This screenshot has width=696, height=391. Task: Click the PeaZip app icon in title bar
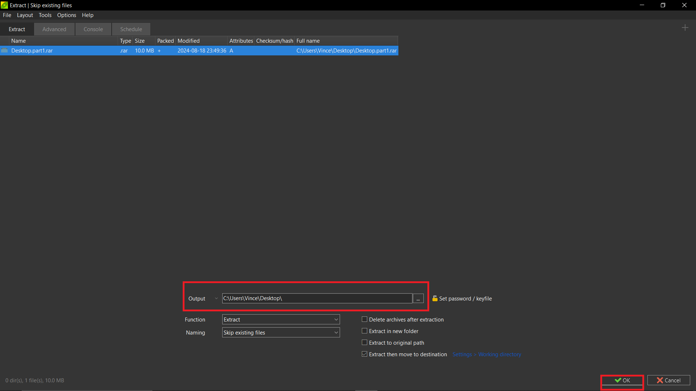(x=4, y=5)
